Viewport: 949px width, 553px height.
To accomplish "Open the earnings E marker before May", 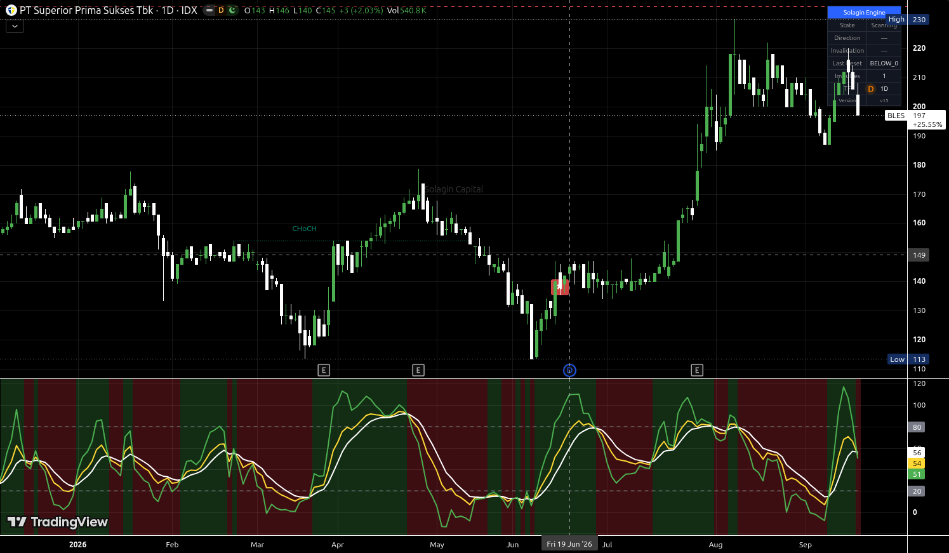I will point(418,370).
